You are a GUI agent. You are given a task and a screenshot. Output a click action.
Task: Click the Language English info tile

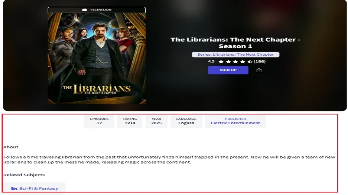186,121
